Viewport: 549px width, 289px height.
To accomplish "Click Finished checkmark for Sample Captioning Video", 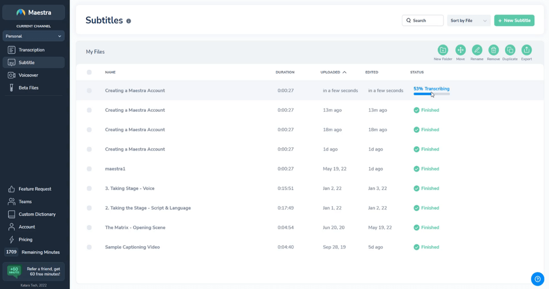I will [x=416, y=247].
